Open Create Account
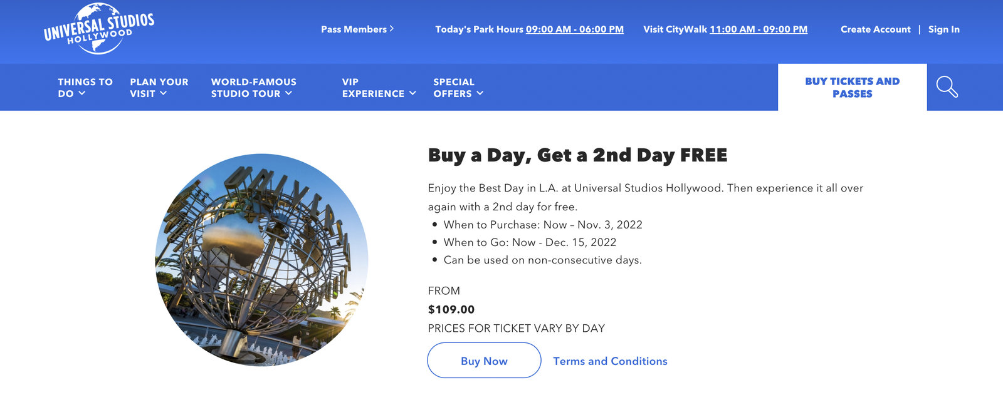Viewport: 1003px width, 395px height. 876,29
